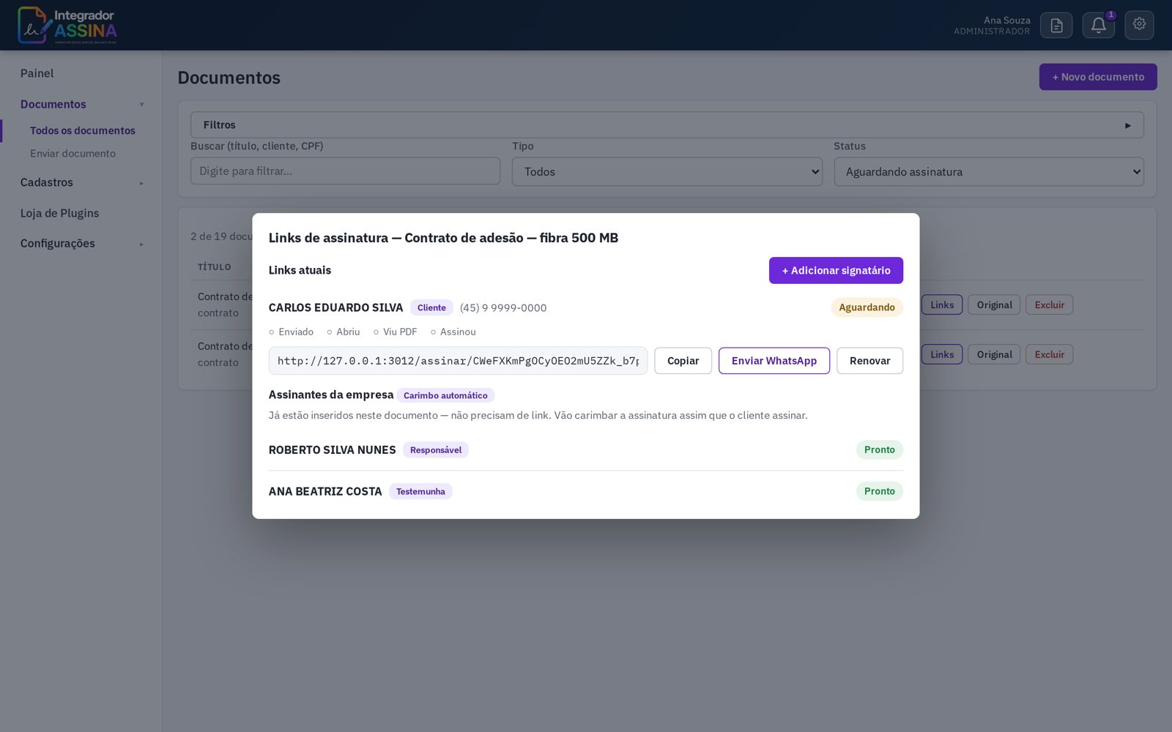Click Adicionar signatário button

(836, 270)
